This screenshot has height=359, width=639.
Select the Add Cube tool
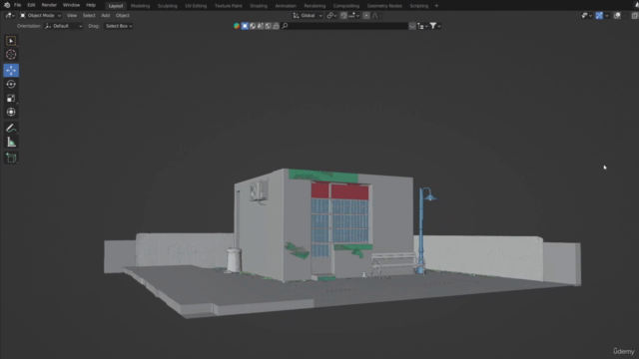11,158
